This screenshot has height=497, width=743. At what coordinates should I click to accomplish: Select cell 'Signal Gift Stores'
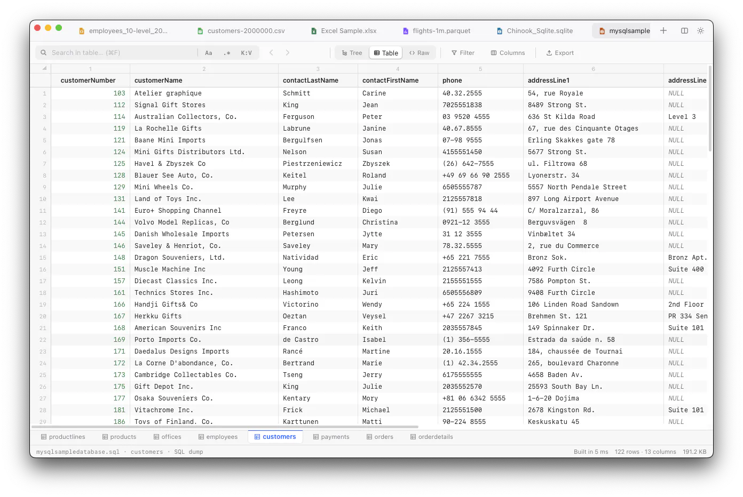coord(204,105)
